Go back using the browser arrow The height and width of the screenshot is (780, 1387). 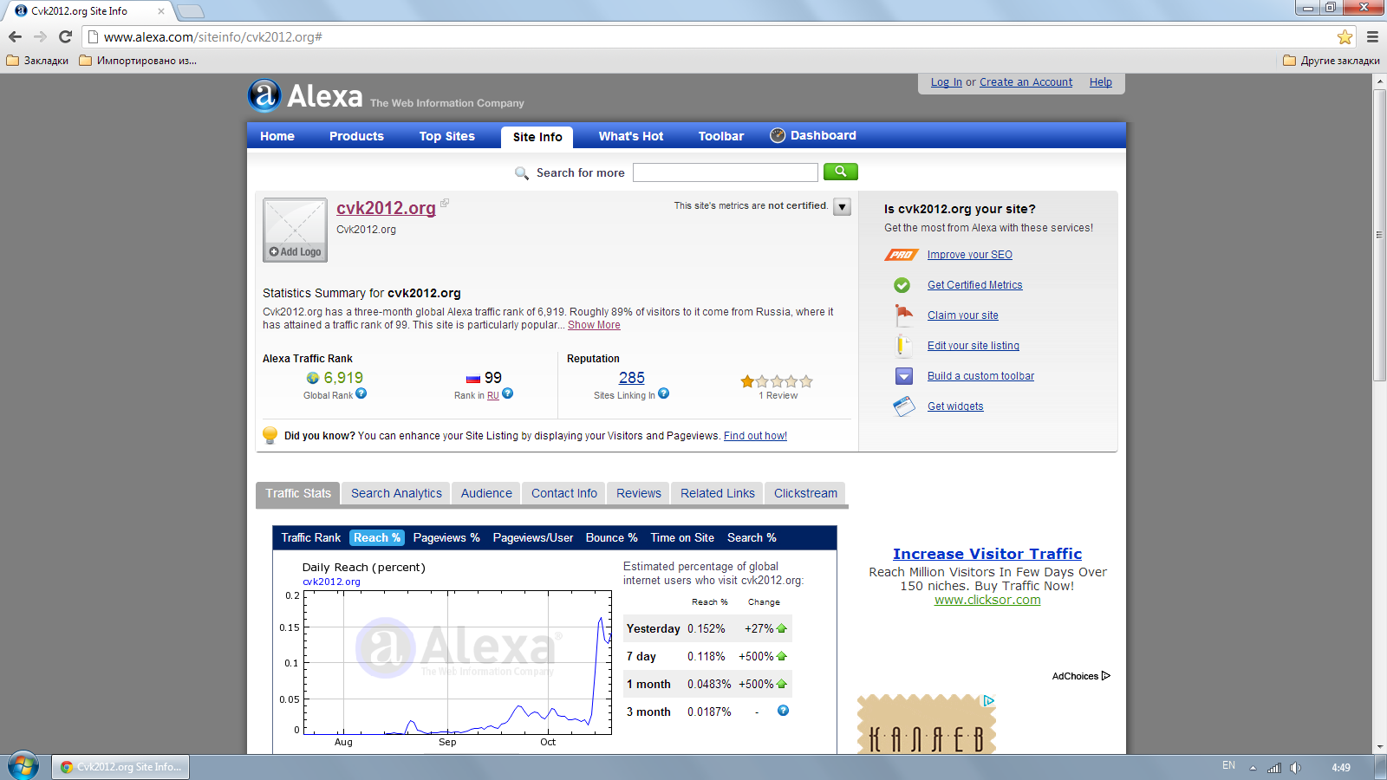(15, 36)
